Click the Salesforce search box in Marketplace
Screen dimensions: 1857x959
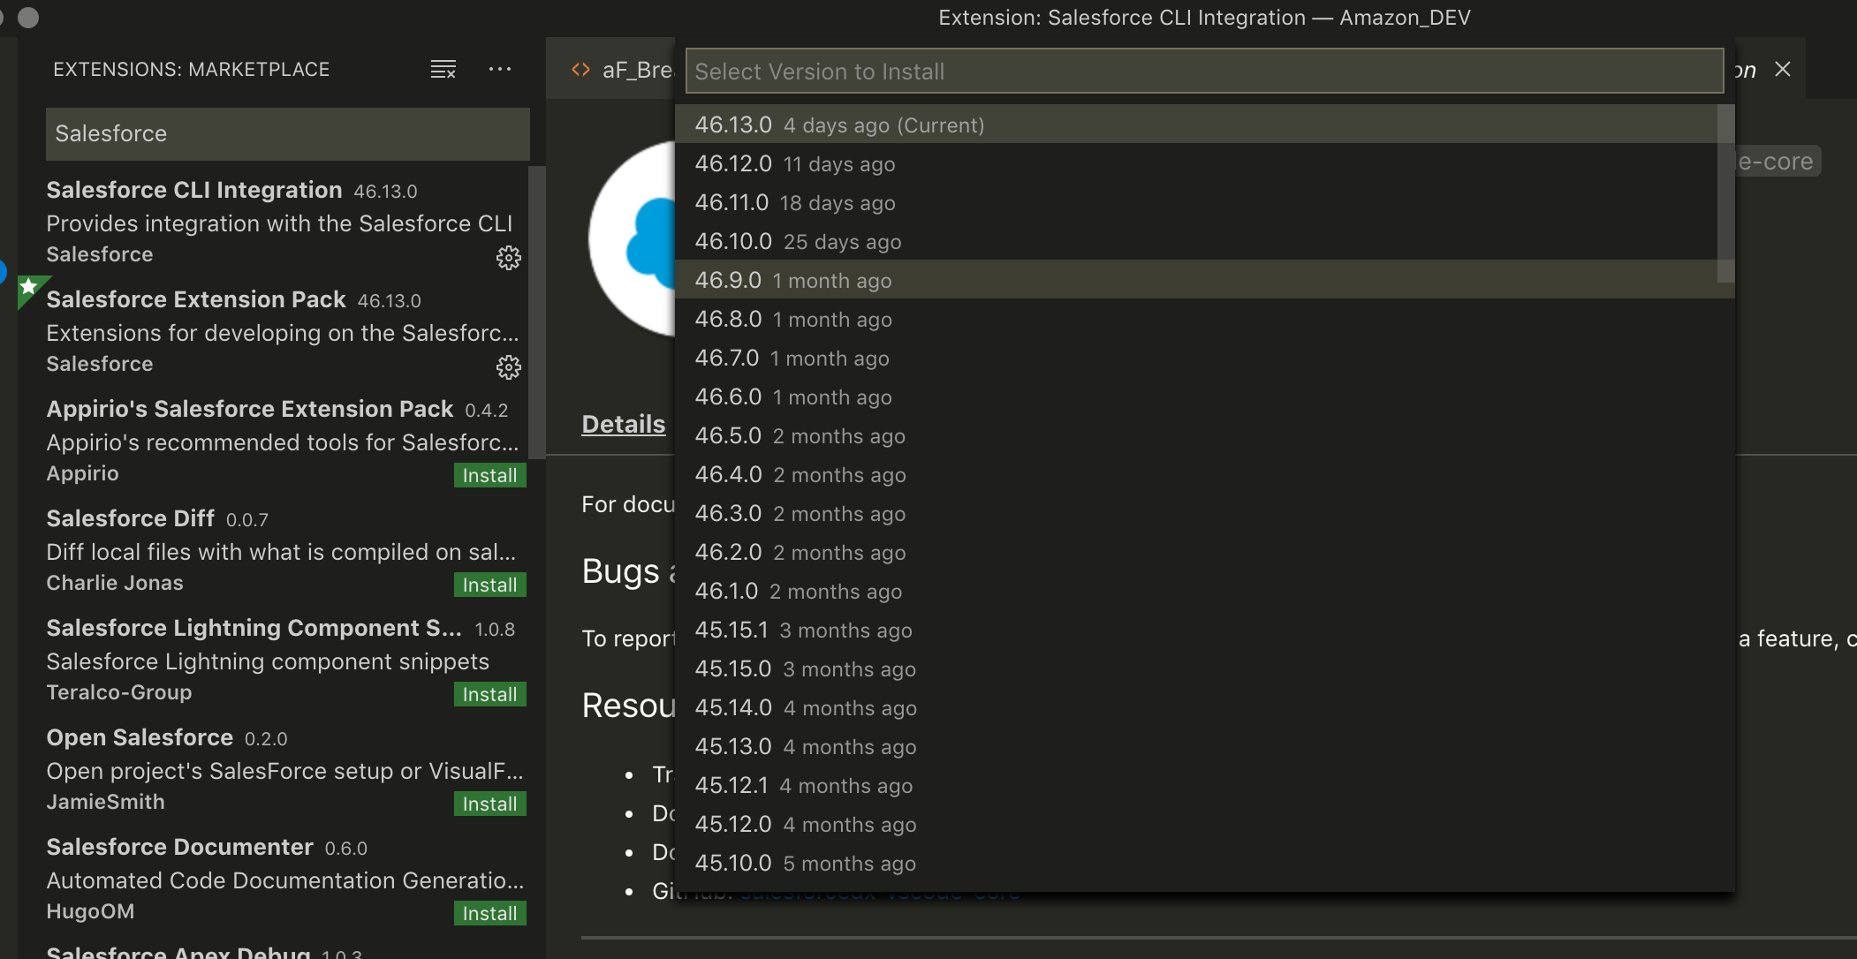(288, 133)
